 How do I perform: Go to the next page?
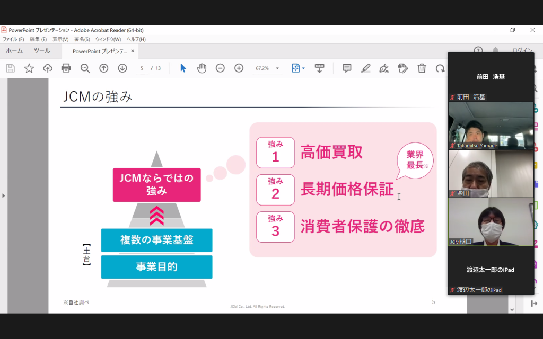[122, 68]
